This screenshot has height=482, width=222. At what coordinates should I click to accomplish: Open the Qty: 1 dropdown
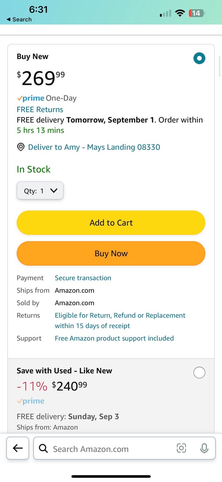click(40, 190)
